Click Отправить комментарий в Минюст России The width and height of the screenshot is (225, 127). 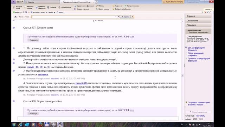pyautogui.click(x=199, y=103)
